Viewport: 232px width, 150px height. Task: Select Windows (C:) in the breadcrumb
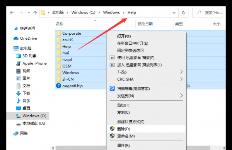coord(83,13)
